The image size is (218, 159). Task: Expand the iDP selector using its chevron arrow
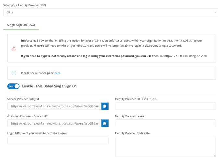tap(215, 12)
